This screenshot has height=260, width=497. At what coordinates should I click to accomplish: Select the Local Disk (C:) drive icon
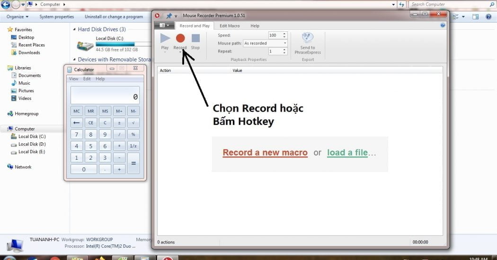click(x=85, y=46)
